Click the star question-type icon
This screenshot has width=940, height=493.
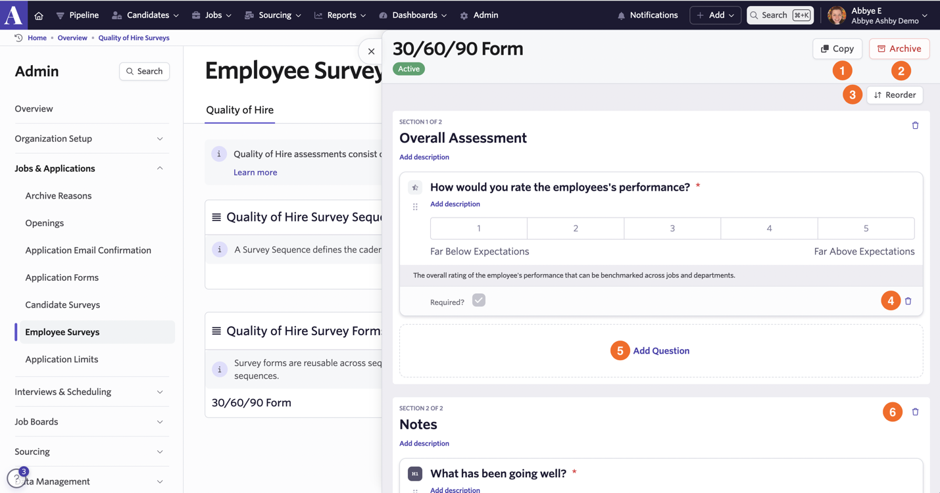pyautogui.click(x=415, y=187)
